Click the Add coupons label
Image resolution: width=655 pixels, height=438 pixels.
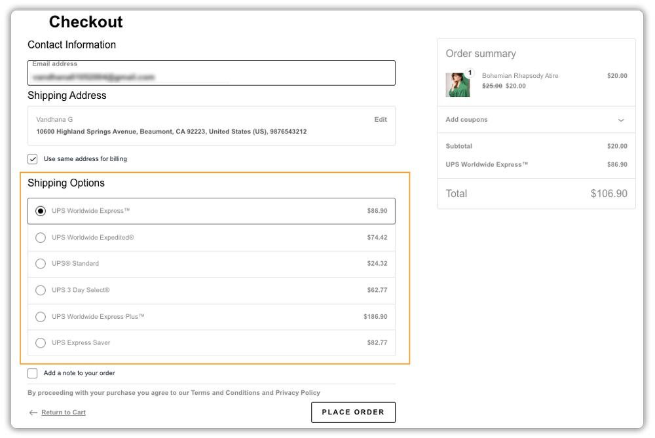pyautogui.click(x=466, y=120)
